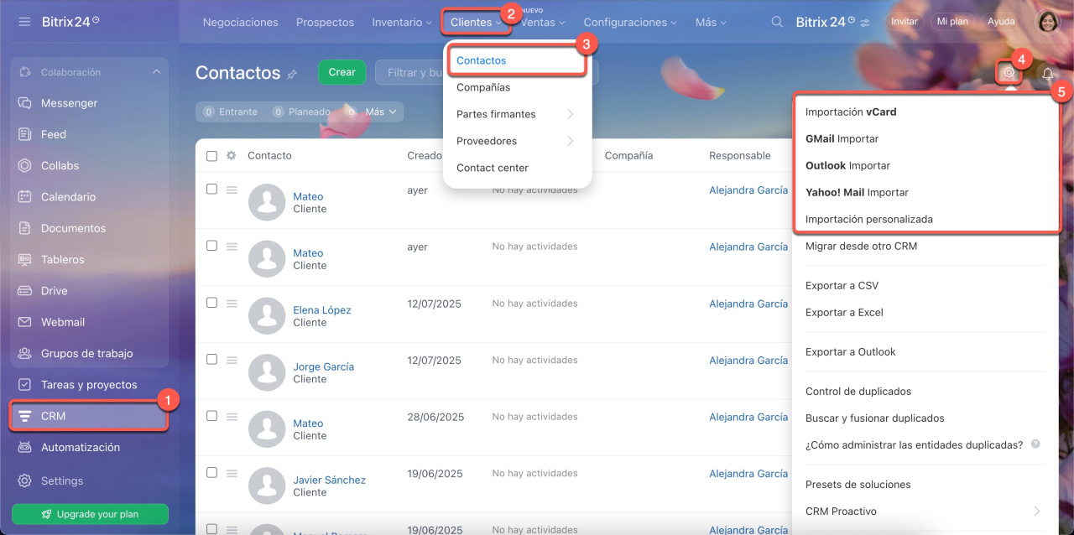
Task: Open the row menu for Elena López
Action: (232, 304)
